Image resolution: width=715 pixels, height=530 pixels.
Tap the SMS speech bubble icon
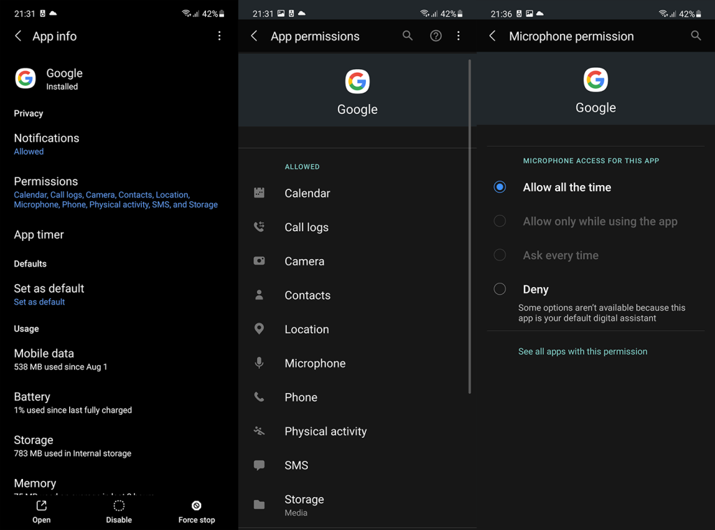point(259,465)
